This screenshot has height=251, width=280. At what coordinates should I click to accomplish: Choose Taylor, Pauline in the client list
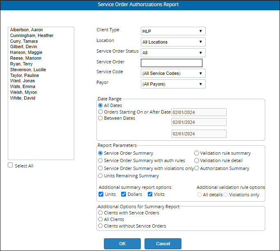tap(25, 75)
